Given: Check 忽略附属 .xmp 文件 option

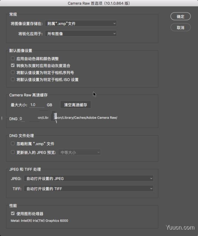Looking at the screenshot, I should [13, 144].
